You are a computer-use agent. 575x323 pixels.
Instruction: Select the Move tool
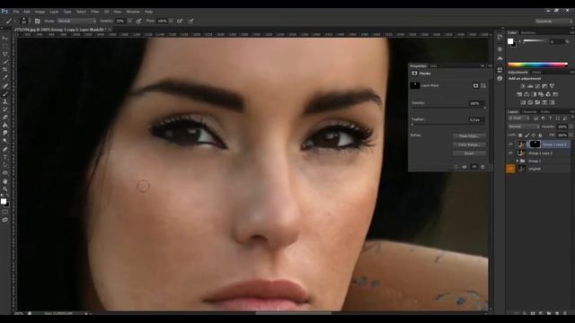(x=5, y=38)
